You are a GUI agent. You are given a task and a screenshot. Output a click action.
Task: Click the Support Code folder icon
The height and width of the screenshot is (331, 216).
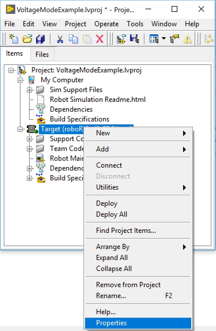tap(40, 139)
